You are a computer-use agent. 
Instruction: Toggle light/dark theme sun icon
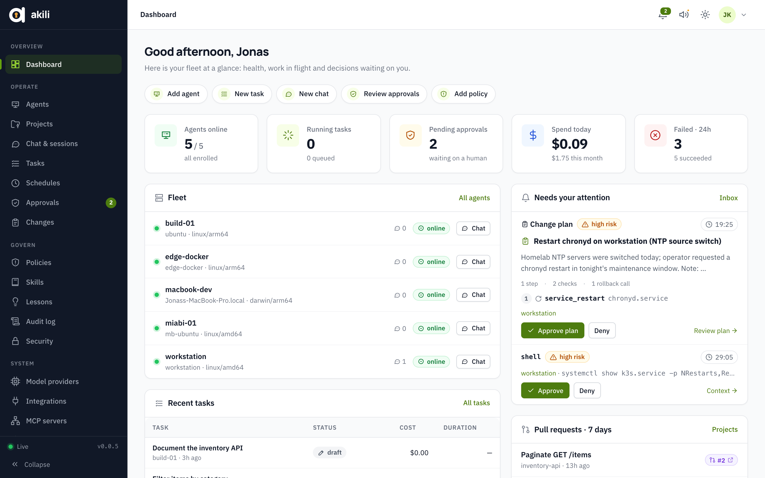click(705, 15)
